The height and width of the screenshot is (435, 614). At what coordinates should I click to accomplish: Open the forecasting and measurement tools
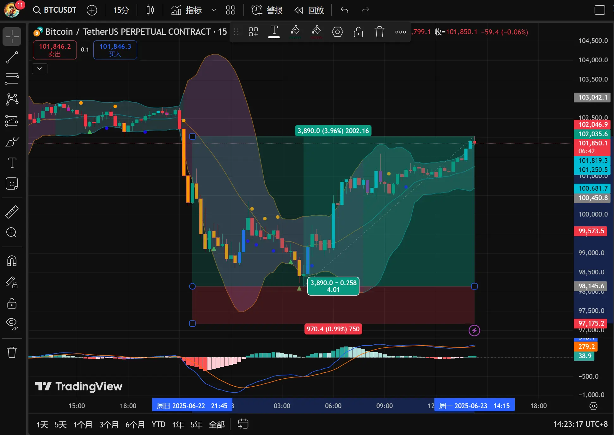coord(12,121)
